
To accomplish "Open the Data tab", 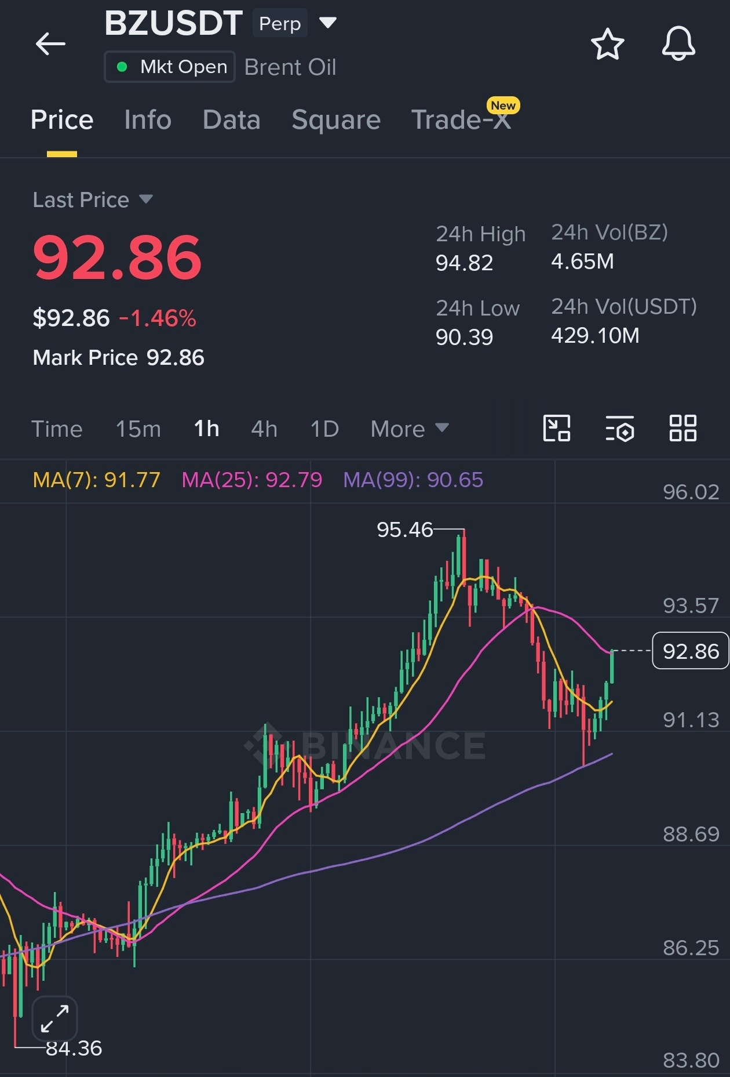I will tap(231, 120).
